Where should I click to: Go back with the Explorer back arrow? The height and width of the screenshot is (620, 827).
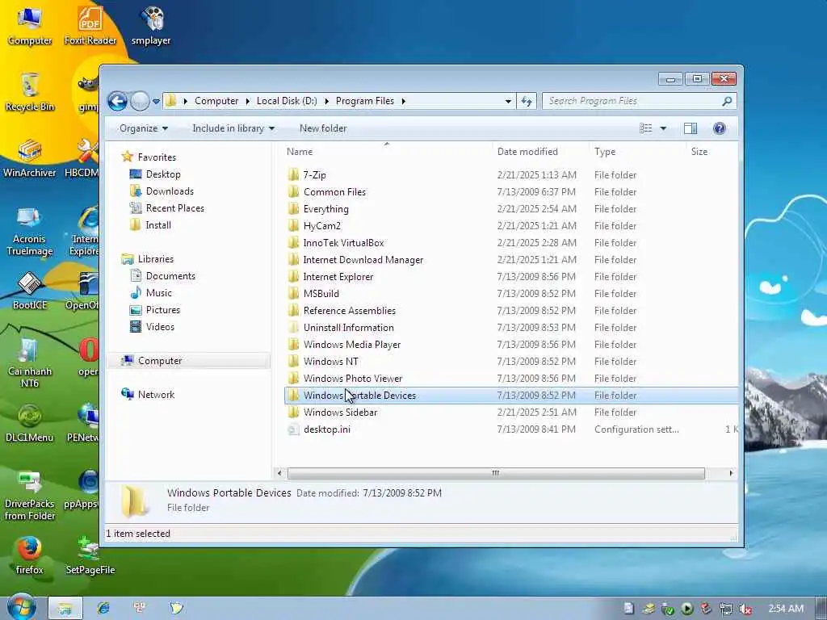click(x=117, y=101)
